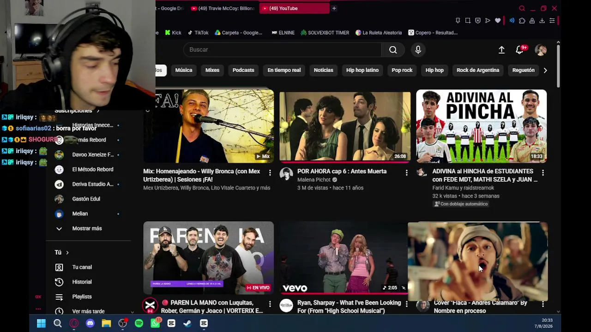The height and width of the screenshot is (332, 591).
Task: Open the Windows Start menu
Action: tap(41, 323)
